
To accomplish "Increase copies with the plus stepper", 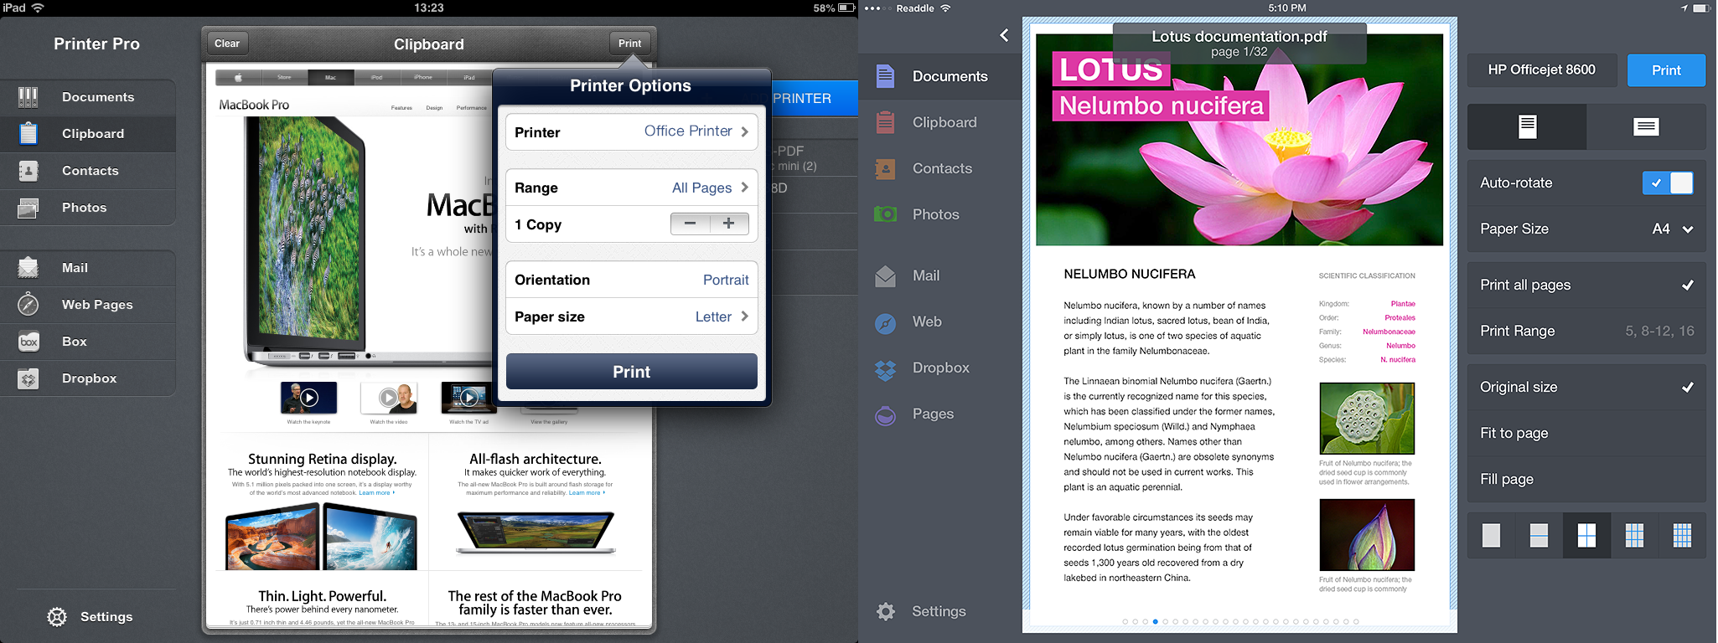I will click(x=728, y=224).
